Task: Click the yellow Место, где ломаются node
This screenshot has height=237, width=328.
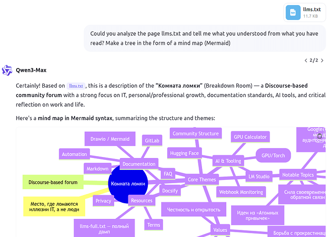Action: [54, 207]
